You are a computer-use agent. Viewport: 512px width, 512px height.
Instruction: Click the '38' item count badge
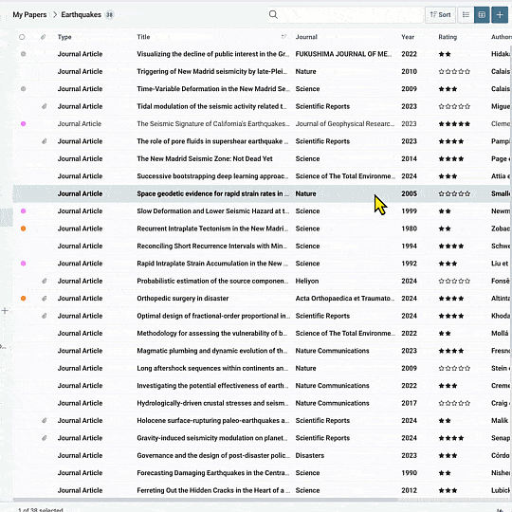point(109,14)
